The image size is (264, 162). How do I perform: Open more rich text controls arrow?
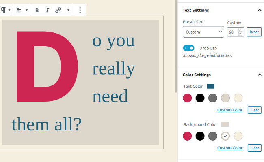(68, 10)
